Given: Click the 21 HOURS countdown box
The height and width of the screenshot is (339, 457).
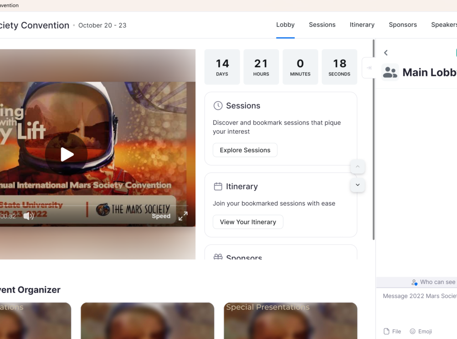Looking at the screenshot, I should tap(261, 67).
